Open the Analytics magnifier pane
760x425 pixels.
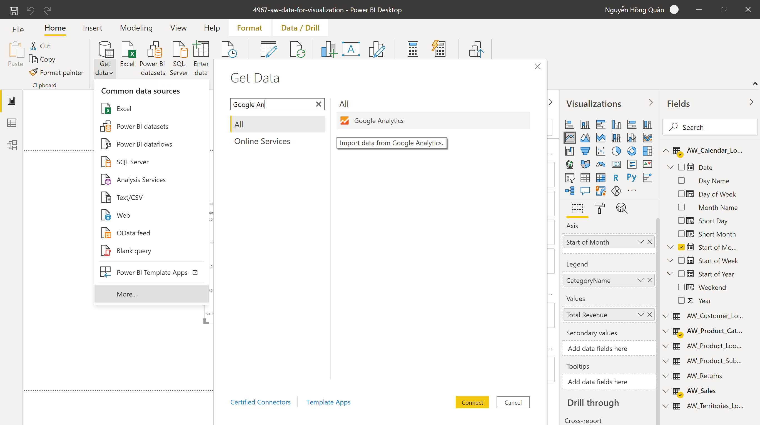click(x=621, y=208)
